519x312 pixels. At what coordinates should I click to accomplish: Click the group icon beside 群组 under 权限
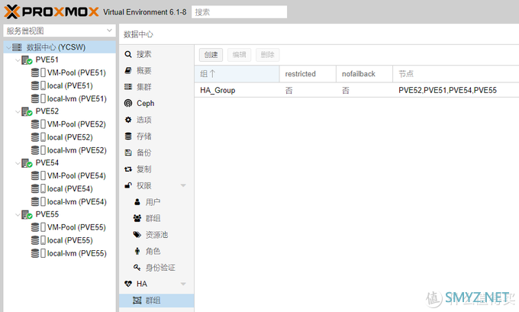pyautogui.click(x=137, y=218)
